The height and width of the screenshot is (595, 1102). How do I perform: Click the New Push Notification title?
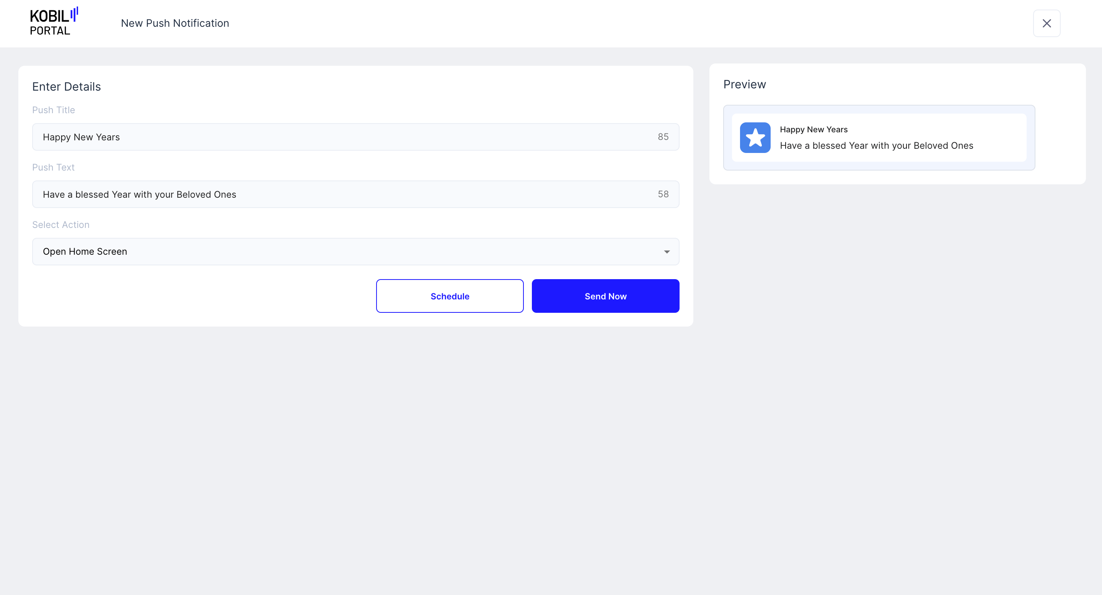click(175, 23)
